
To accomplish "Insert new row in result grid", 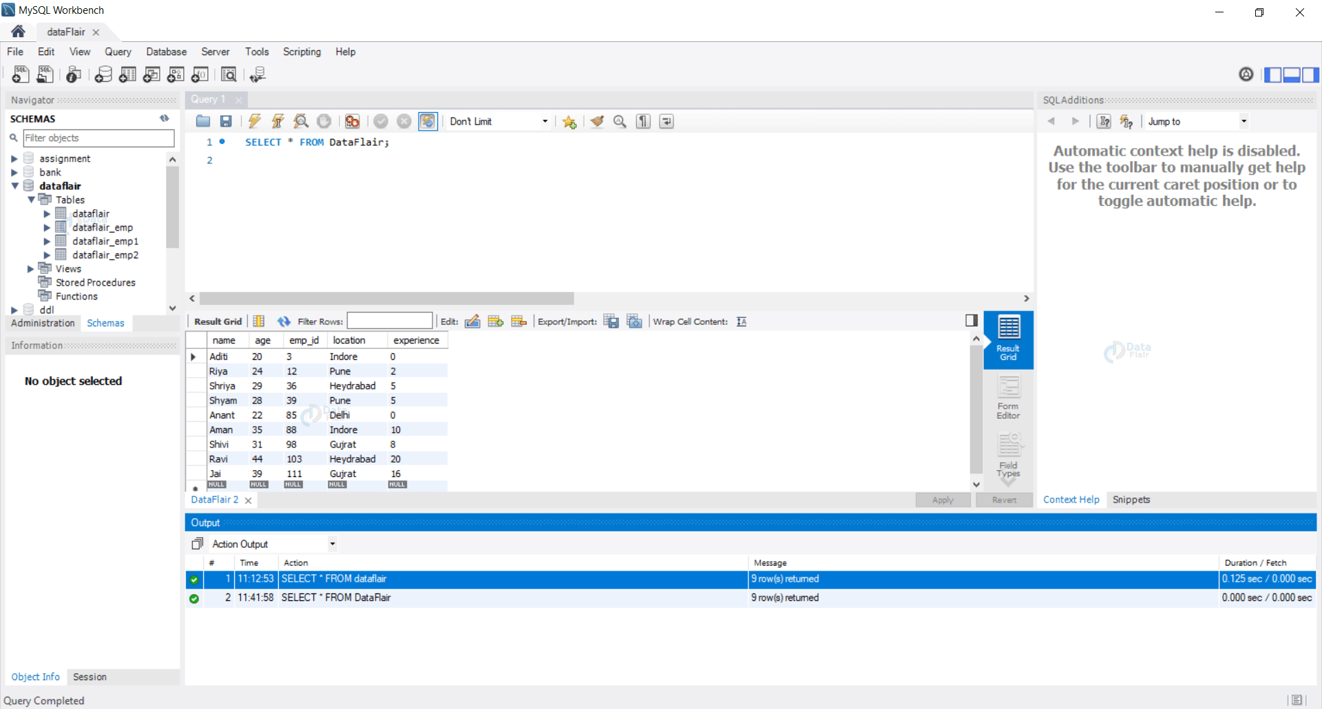I will [496, 321].
